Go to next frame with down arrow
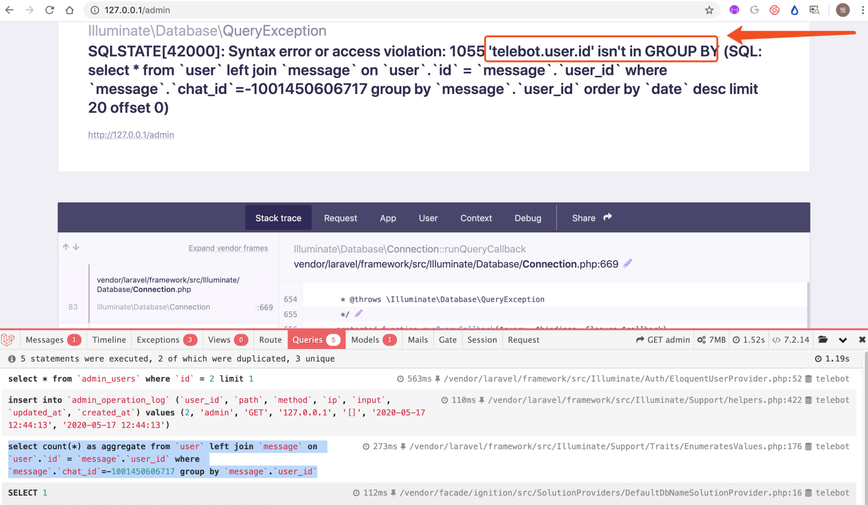Image resolution: width=868 pixels, height=505 pixels. coord(76,247)
